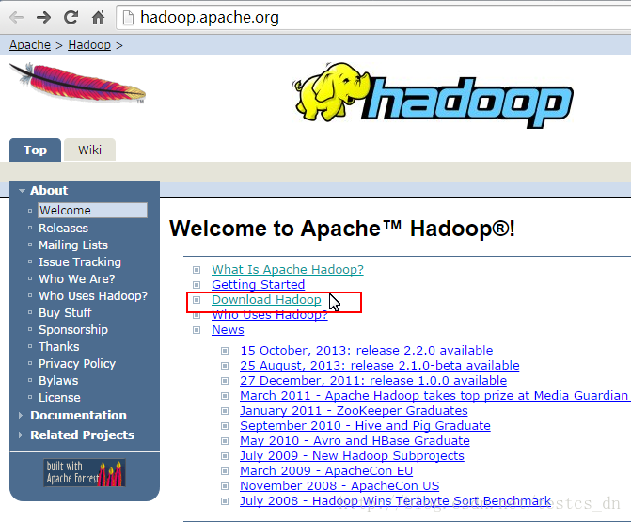Click the page icon in the address bar
Image resolution: width=631 pixels, height=522 pixels.
[x=128, y=18]
